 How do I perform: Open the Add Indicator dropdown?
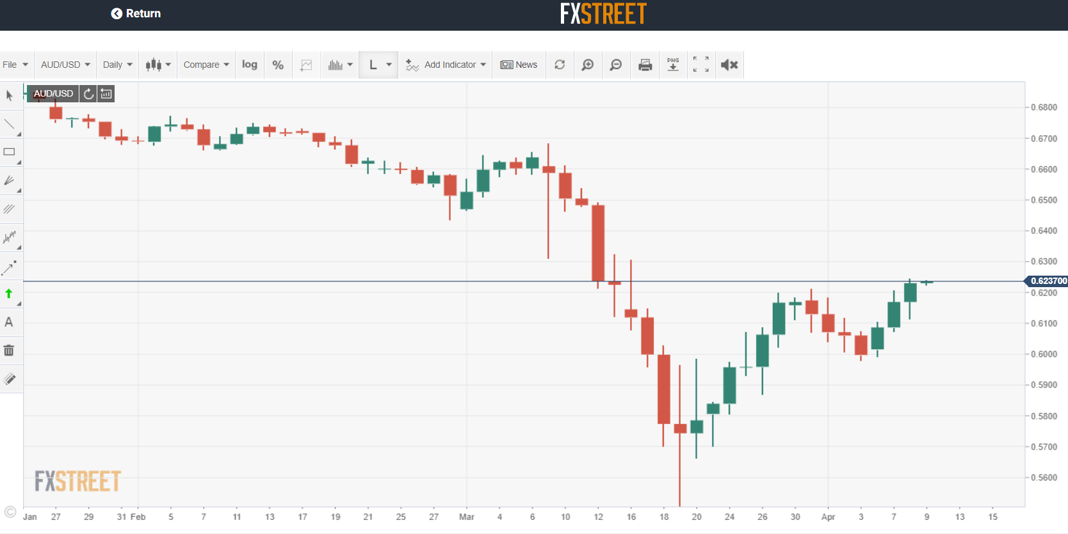(x=446, y=65)
